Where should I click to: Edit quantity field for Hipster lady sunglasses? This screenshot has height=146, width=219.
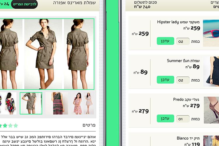click(x=183, y=41)
